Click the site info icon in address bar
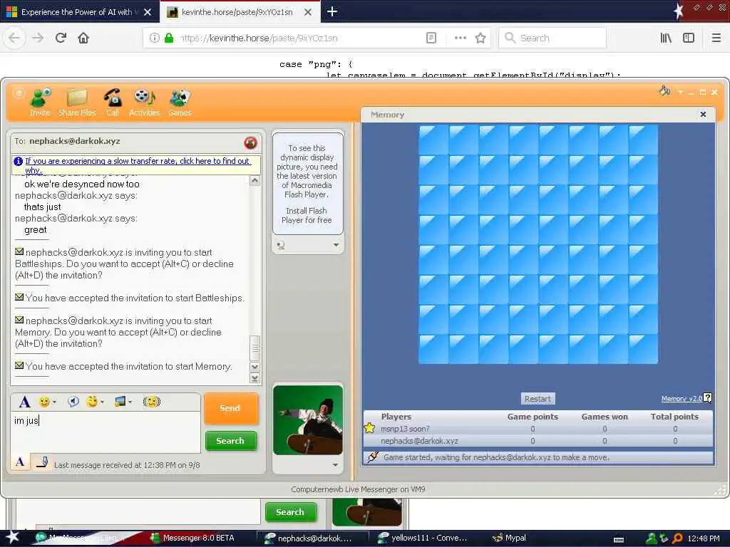Viewport: 730px width, 547px height. [154, 38]
